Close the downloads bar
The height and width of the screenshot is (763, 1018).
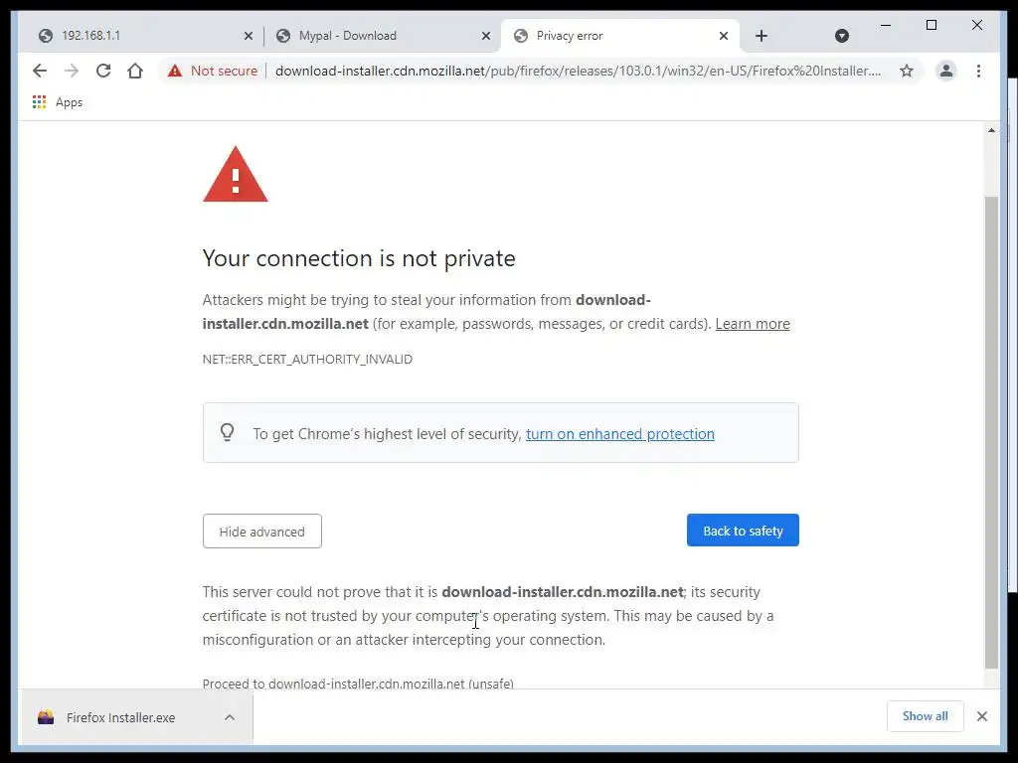pyautogui.click(x=982, y=716)
